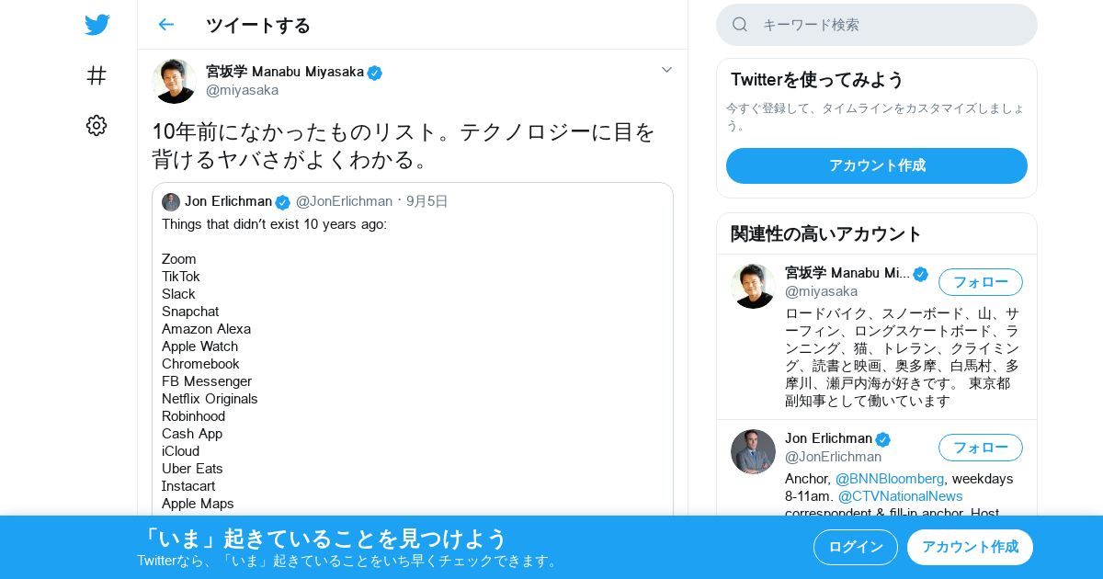The height and width of the screenshot is (579, 1103).
Task: Click the 'Cash App' list line
Action: tap(192, 434)
